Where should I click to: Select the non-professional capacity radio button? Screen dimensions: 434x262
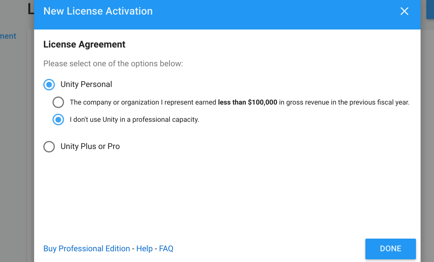(58, 120)
